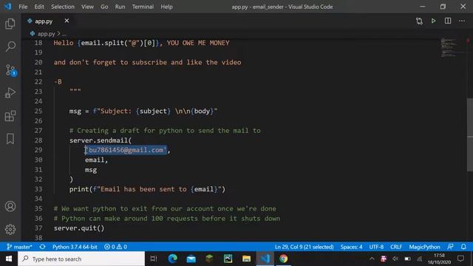473x266 pixels.
Task: Click the msg assignment on line 25
Action: [x=143, y=111]
